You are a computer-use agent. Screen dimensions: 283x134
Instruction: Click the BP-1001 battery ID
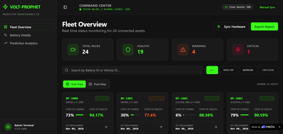[x=127, y=98]
